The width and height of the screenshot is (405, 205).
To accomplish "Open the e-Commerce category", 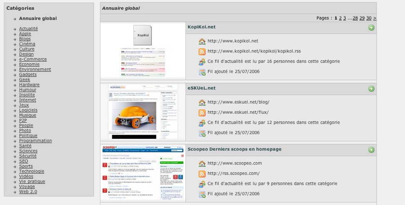I will point(33,59).
